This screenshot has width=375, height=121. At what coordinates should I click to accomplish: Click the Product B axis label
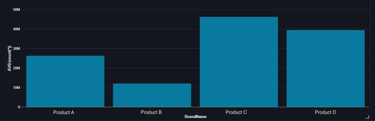(x=151, y=113)
